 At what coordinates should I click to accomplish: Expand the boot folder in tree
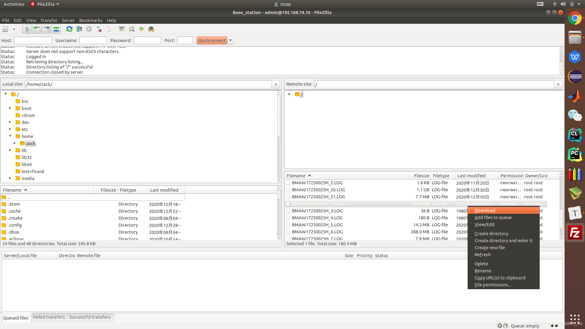click(10, 108)
